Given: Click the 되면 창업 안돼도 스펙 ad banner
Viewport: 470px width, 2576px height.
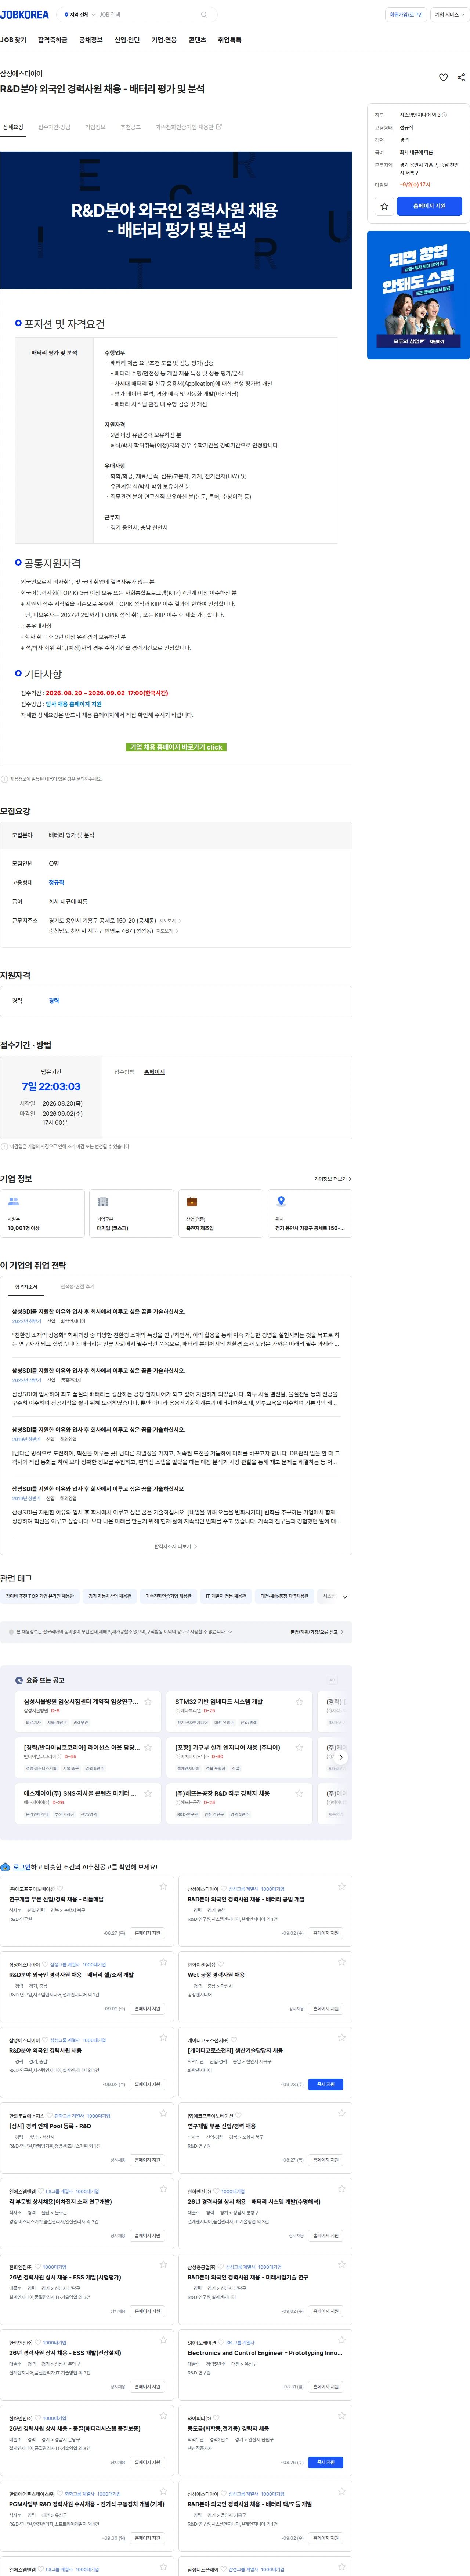Looking at the screenshot, I should point(418,295).
